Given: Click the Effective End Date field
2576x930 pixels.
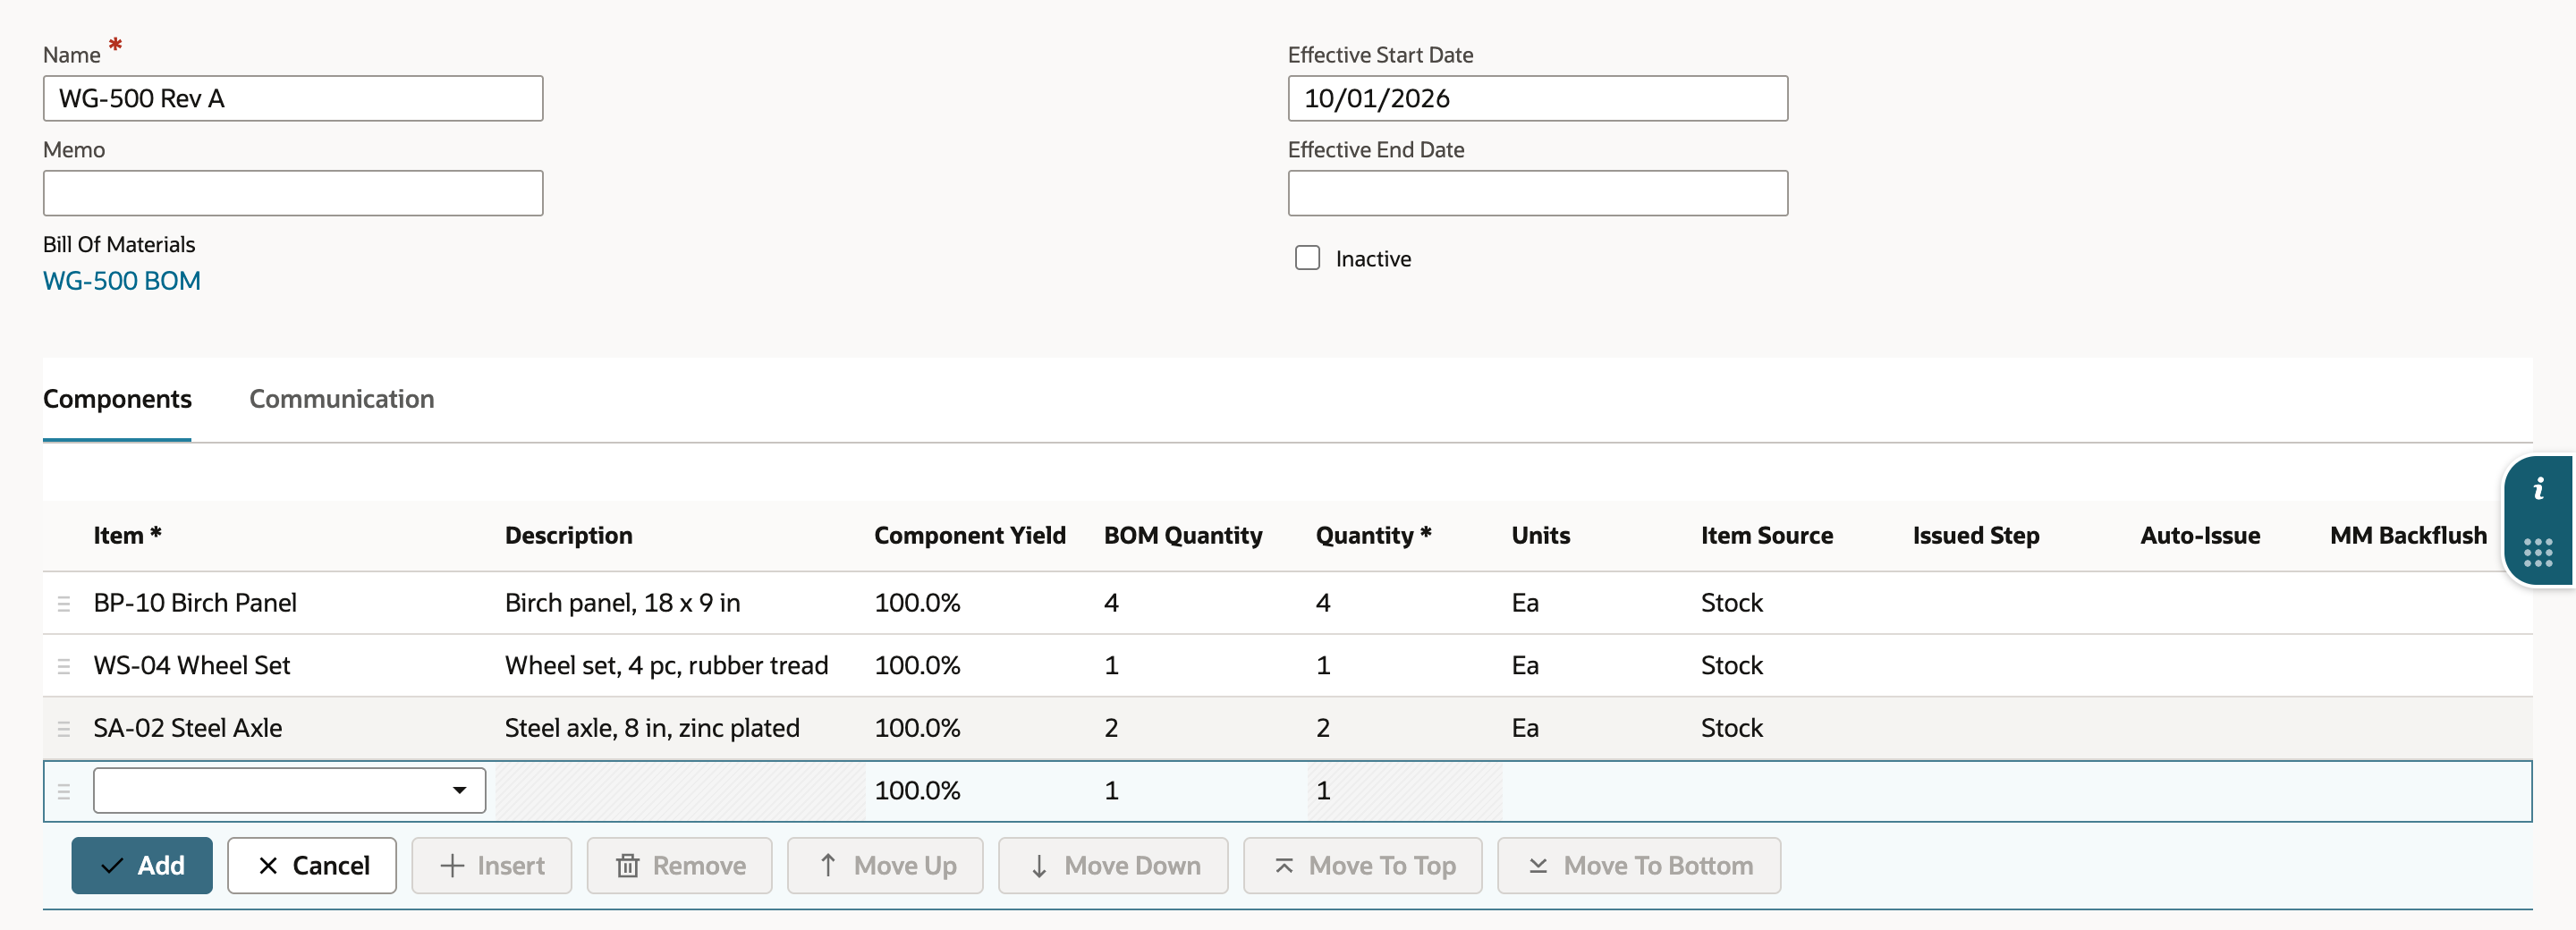Looking at the screenshot, I should tap(1538, 193).
